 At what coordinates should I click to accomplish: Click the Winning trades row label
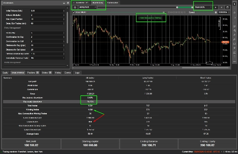(33, 110)
